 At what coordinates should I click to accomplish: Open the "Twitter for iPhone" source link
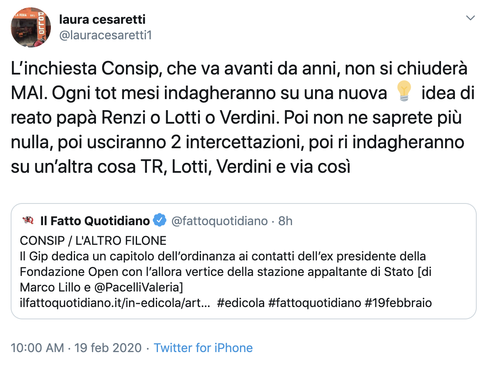pos(203,348)
